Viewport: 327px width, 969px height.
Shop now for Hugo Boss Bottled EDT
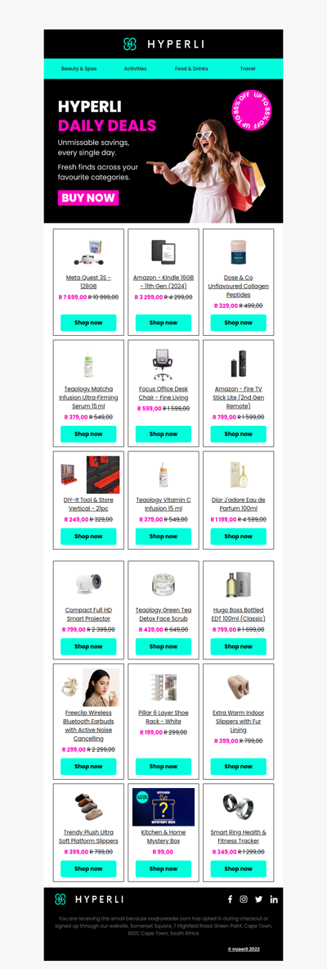(238, 646)
